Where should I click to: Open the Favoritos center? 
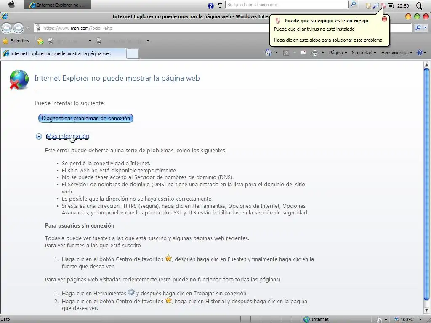point(16,41)
